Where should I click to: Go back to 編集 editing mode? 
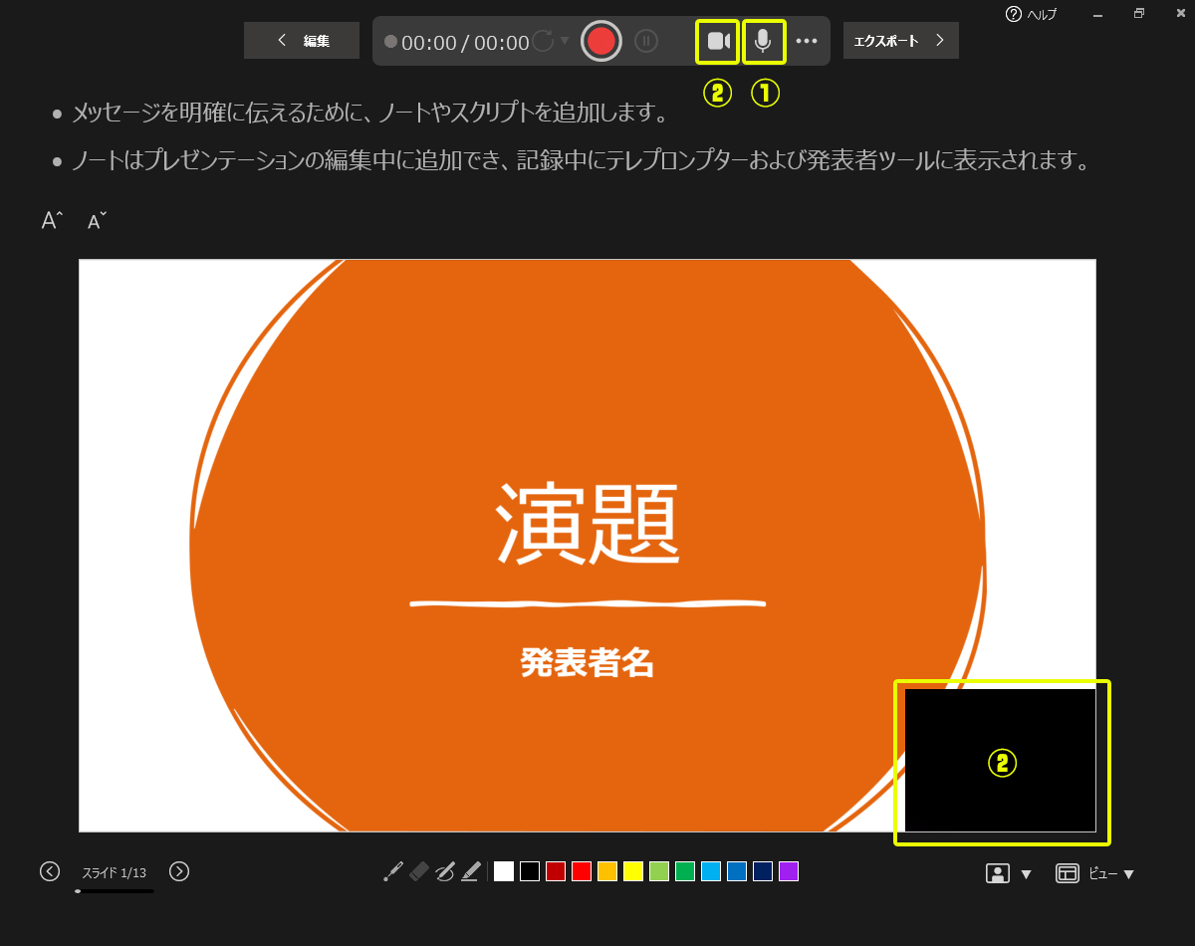coord(302,41)
